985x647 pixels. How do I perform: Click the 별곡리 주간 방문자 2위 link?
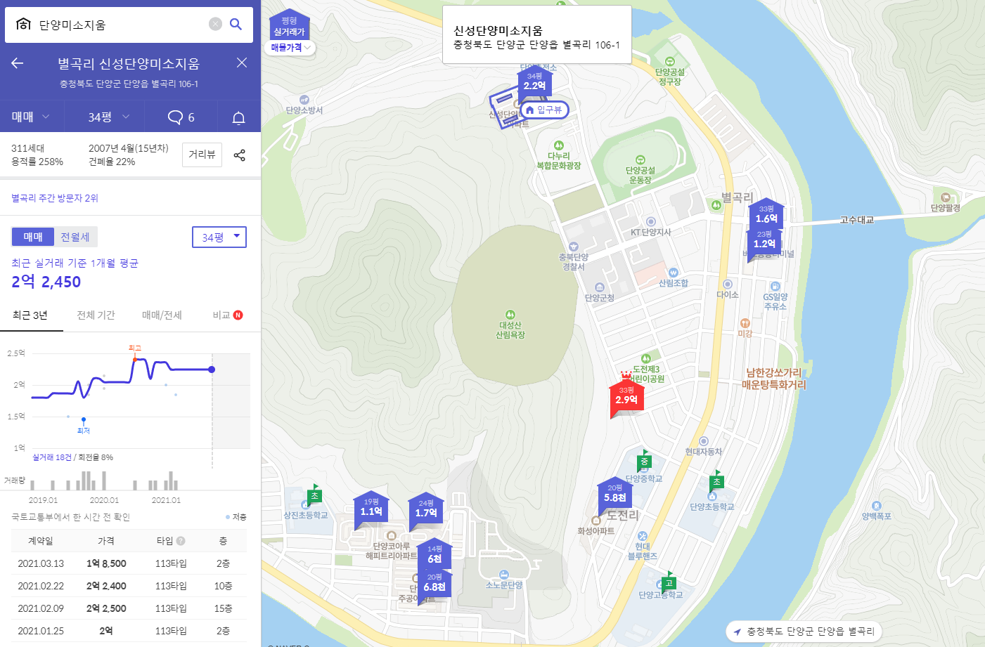(x=55, y=198)
